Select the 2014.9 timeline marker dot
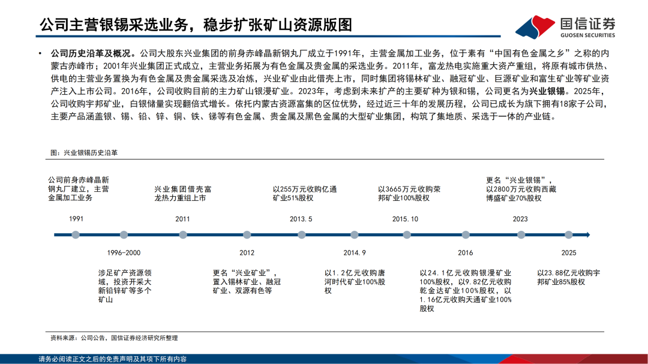 (x=355, y=234)
